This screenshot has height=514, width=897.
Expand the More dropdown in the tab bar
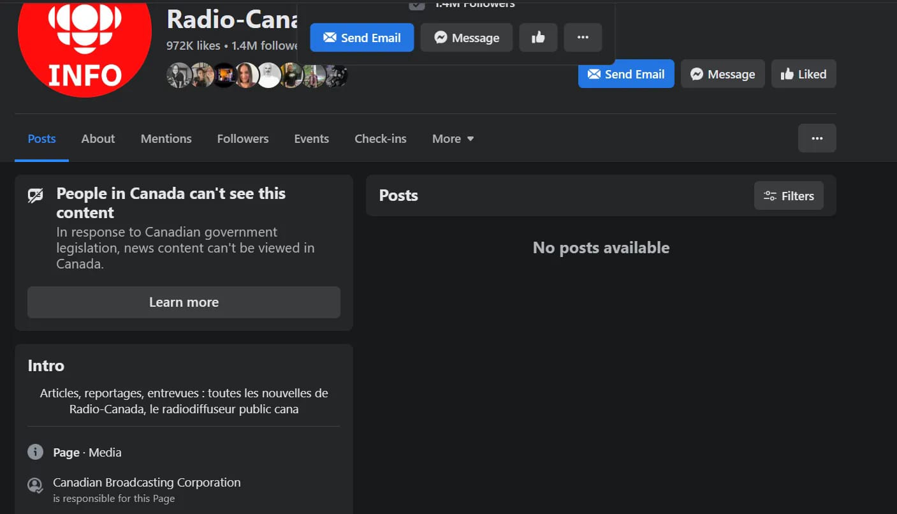[x=453, y=138]
